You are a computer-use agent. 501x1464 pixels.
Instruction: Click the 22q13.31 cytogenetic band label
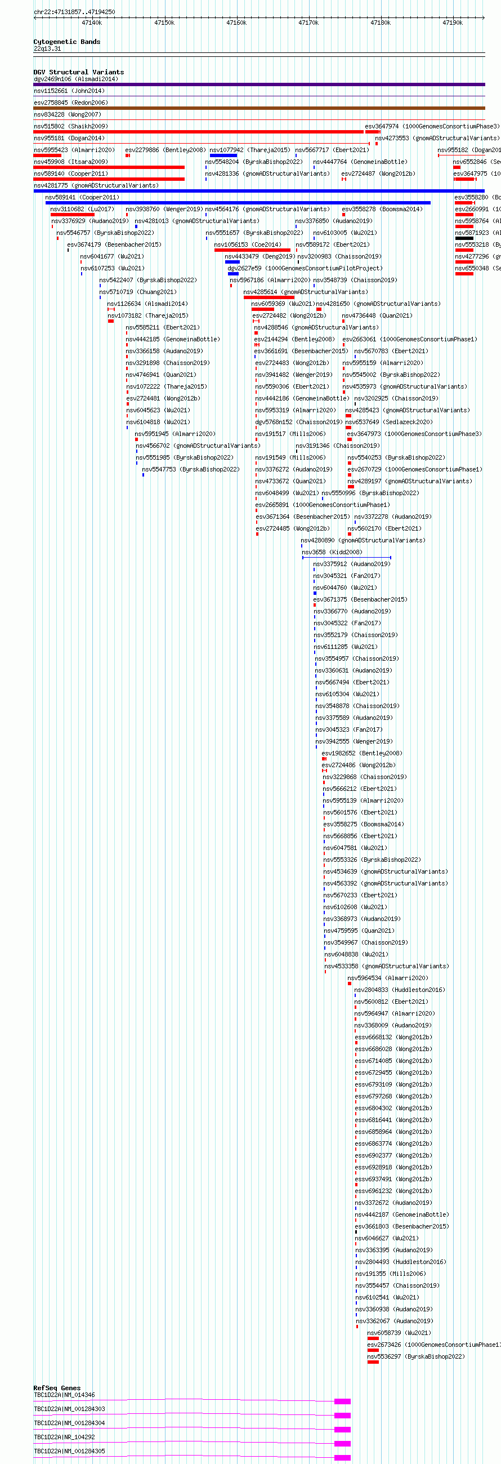pos(47,49)
